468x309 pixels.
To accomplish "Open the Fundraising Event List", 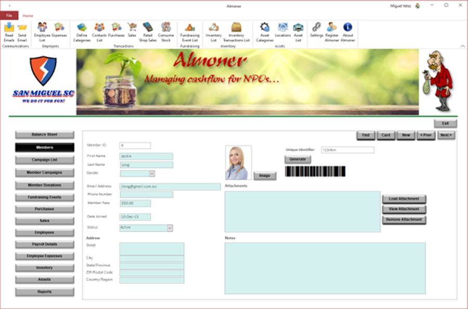I will [x=190, y=32].
